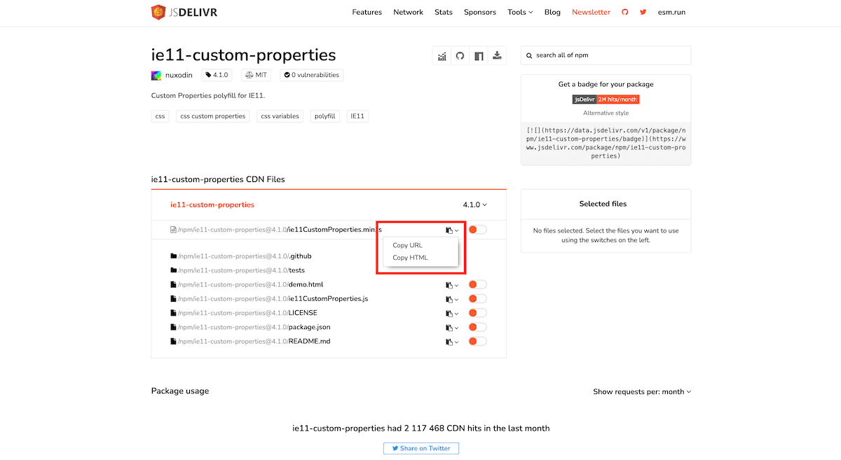Image resolution: width=841 pixels, height=460 pixels.
Task: Click the badge markdown code box
Action: click(606, 144)
